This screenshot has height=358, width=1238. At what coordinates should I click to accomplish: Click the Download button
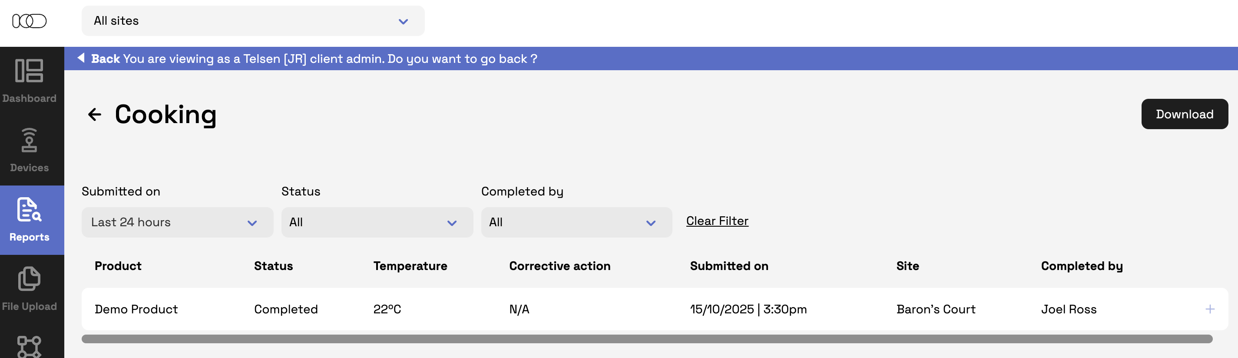(x=1184, y=114)
